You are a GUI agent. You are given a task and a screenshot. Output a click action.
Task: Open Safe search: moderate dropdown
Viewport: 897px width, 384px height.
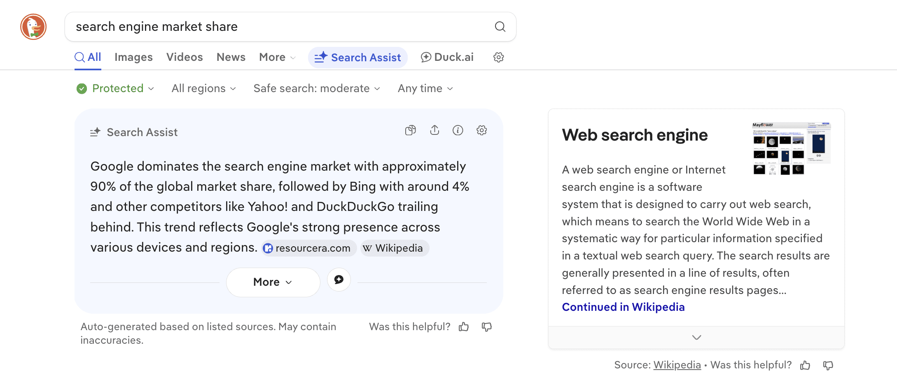point(316,88)
